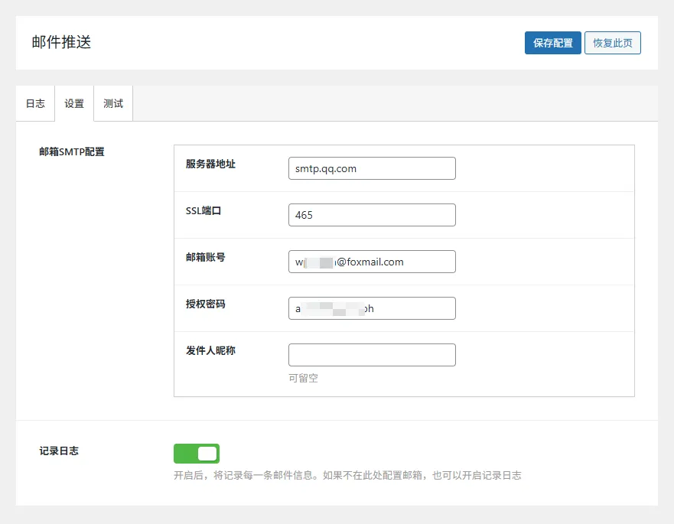This screenshot has width=674, height=524.
Task: Open the 测试 tab
Action: pyautogui.click(x=113, y=103)
